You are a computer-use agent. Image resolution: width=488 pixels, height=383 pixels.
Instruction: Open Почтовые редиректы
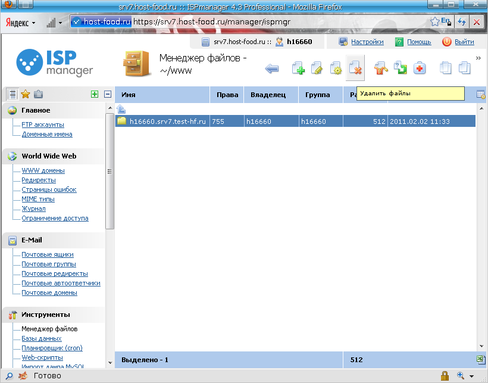click(x=55, y=274)
